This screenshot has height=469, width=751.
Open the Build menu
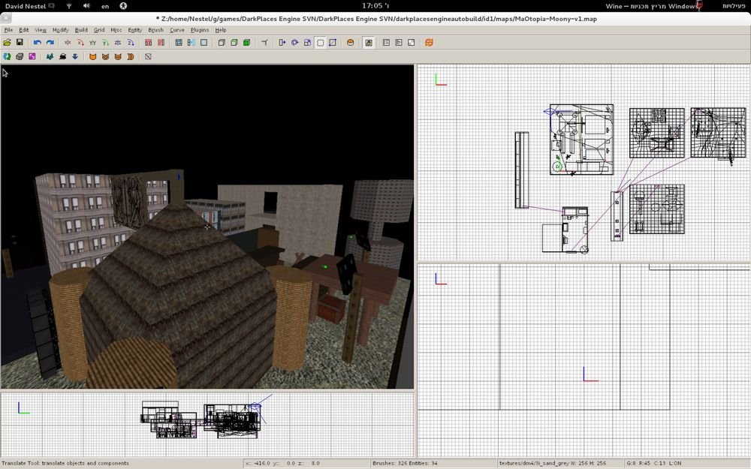81,30
